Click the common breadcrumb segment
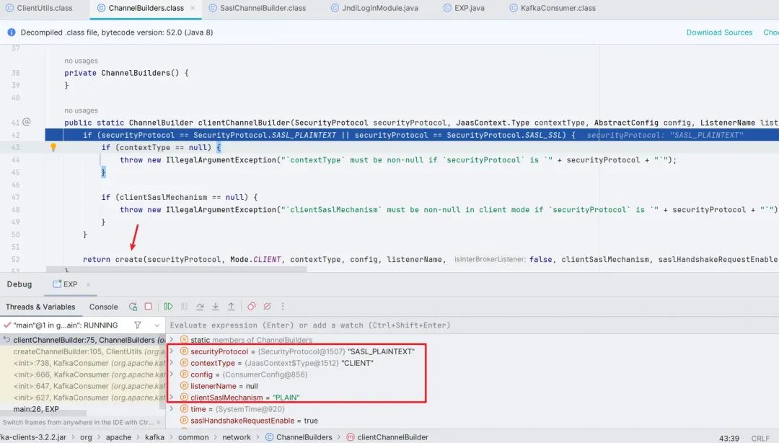779x443 pixels. (193, 437)
